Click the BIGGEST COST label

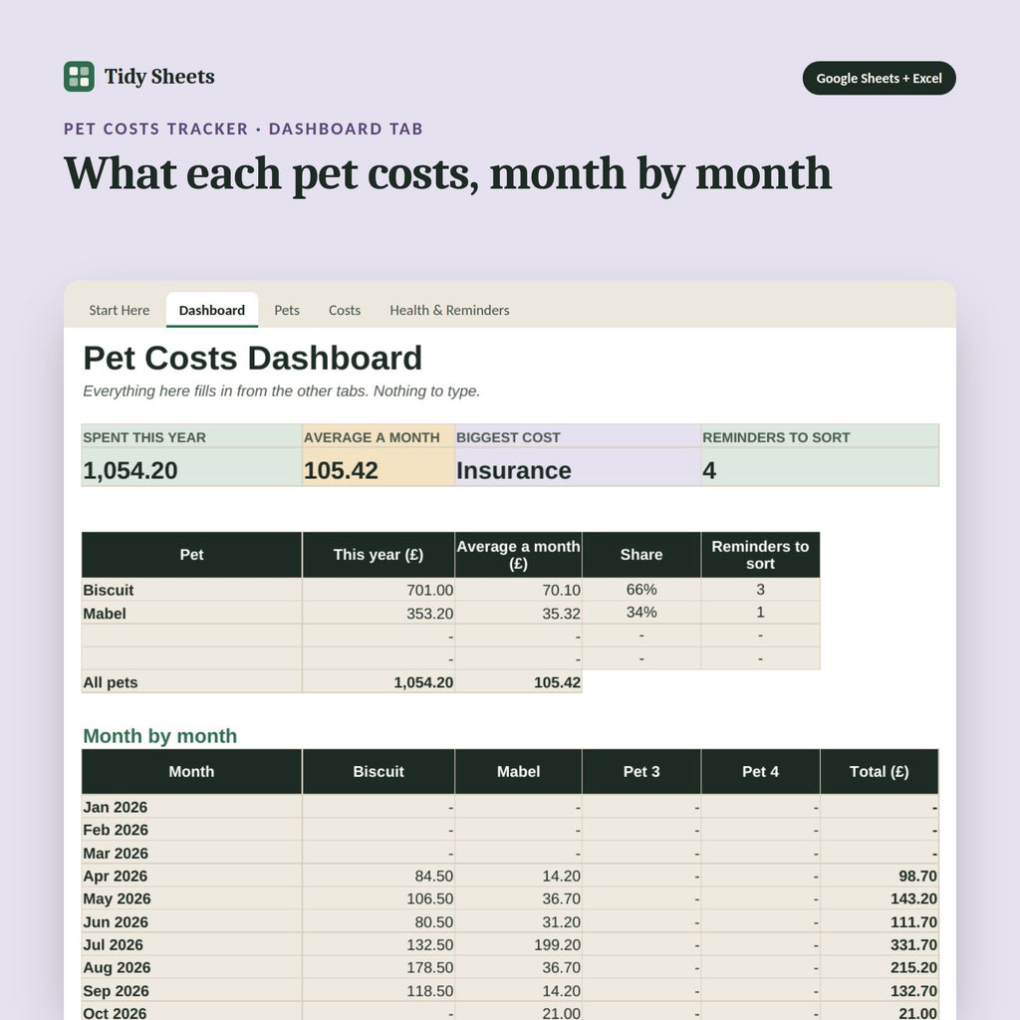[x=508, y=438]
